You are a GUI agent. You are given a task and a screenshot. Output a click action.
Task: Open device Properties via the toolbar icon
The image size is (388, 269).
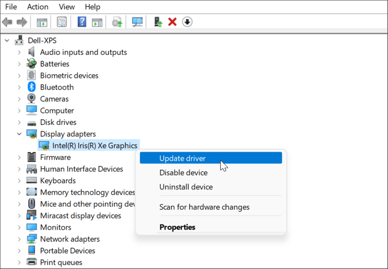pyautogui.click(x=61, y=22)
